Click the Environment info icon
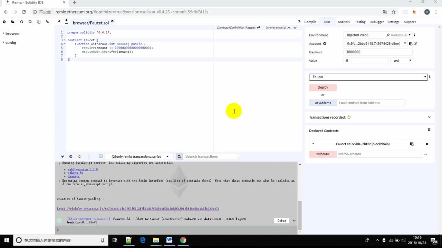 pos(414,35)
